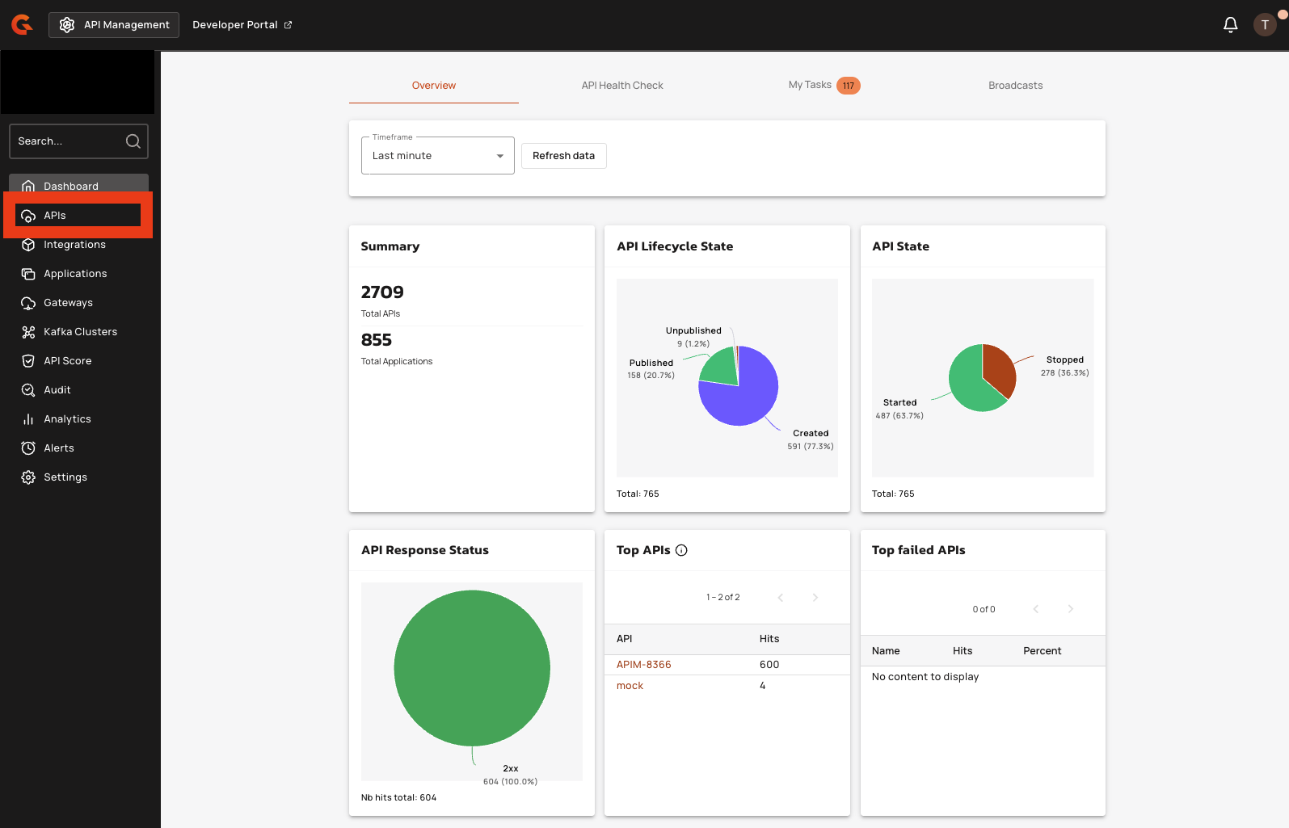Open the API Management product switcher

pos(114,25)
